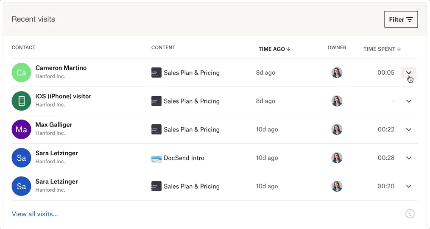The image size is (430, 229).
Task: Expand the DocSend Intro visit row chevron
Action: click(409, 158)
